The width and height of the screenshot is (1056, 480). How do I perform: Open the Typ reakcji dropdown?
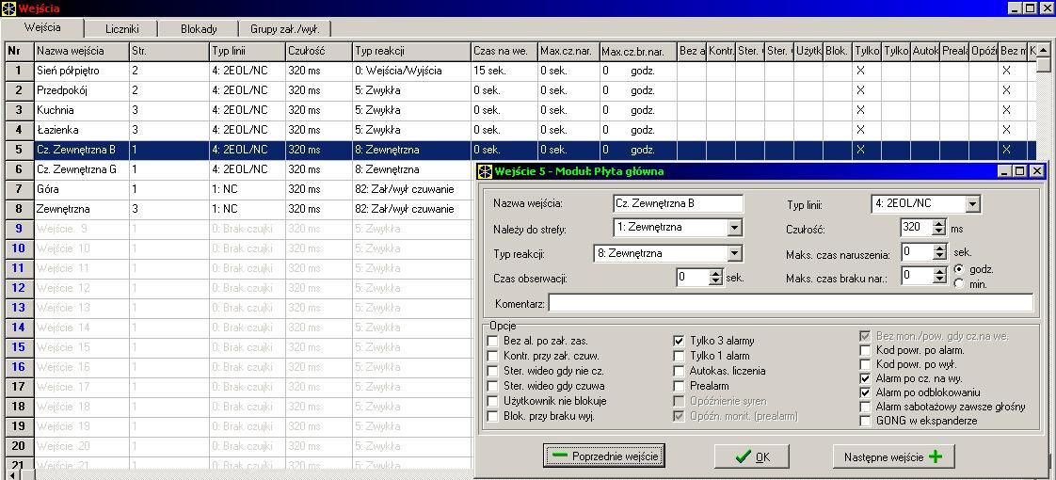point(735,254)
